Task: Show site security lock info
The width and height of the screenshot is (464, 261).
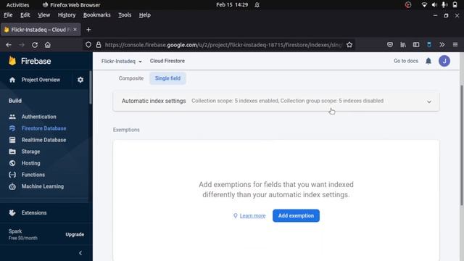Action: click(99, 45)
